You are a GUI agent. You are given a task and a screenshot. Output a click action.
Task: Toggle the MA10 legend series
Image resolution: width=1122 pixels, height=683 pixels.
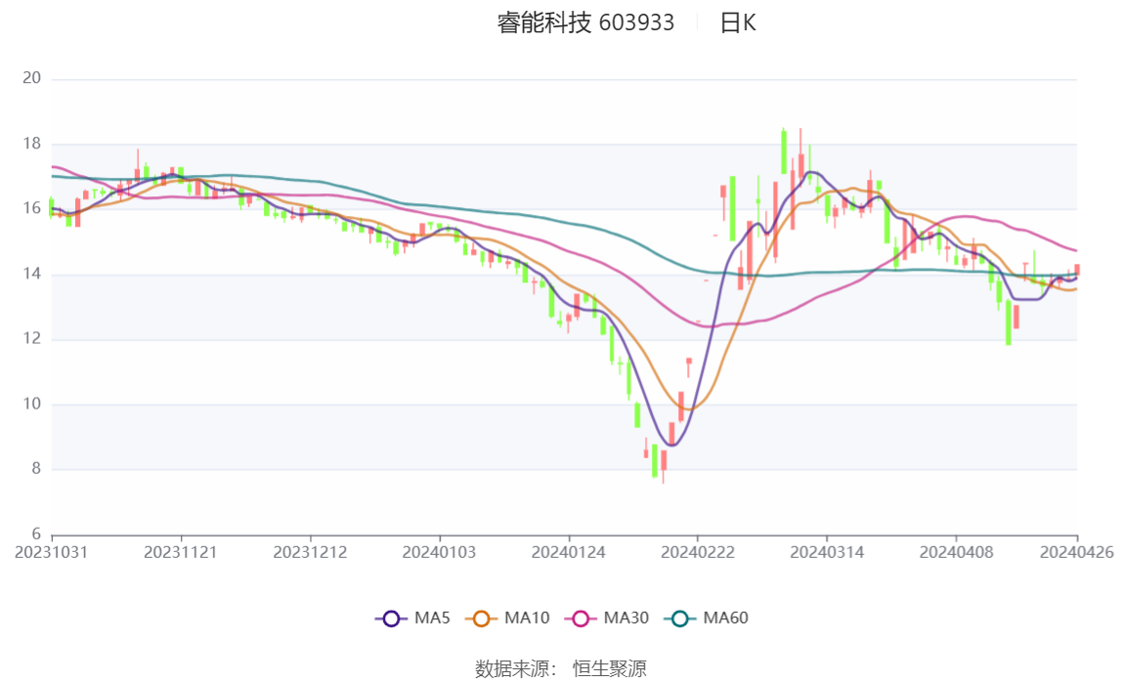(507, 618)
